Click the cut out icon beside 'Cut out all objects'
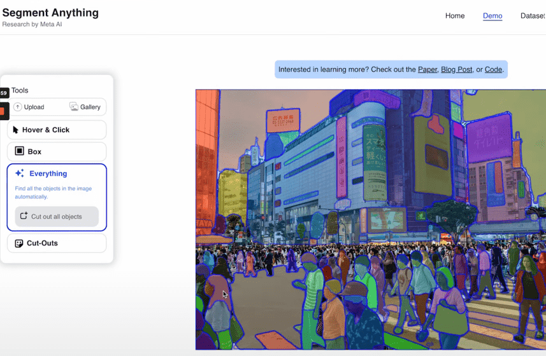The width and height of the screenshot is (546, 356). 24,216
